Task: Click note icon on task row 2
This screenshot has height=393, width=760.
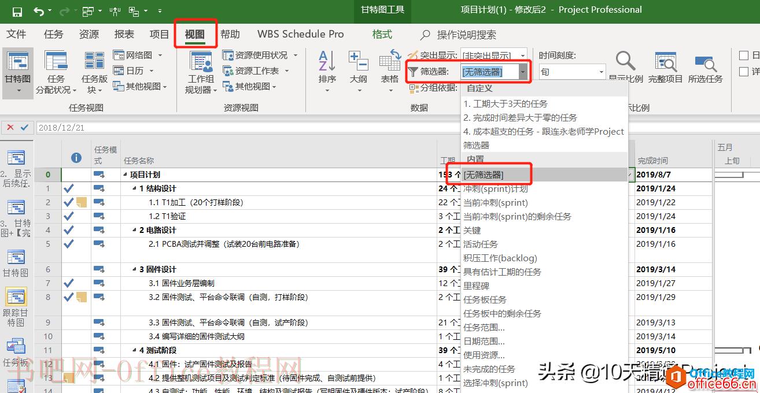Action: (82, 202)
